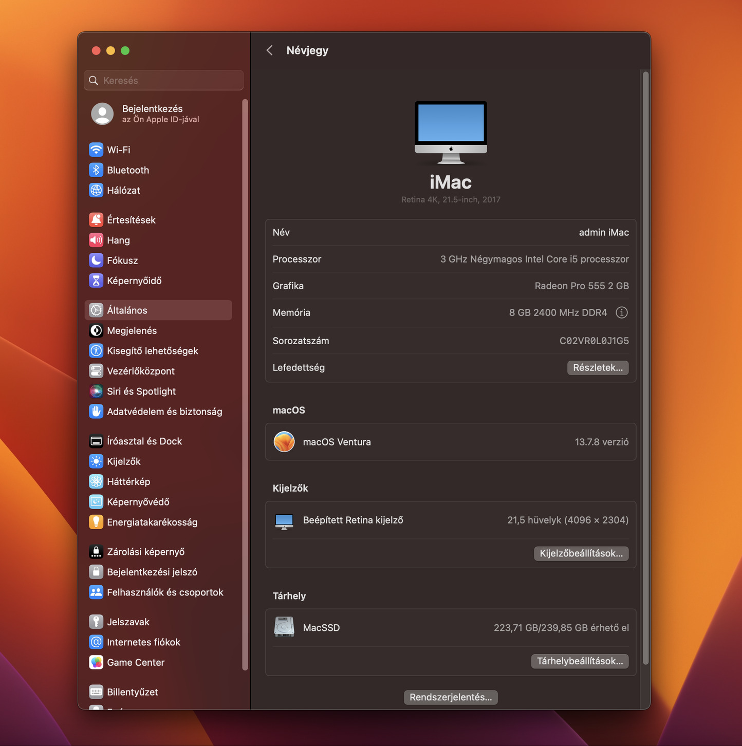The image size is (742, 746).
Task: Click the main pane scrollbar
Action: 645,367
